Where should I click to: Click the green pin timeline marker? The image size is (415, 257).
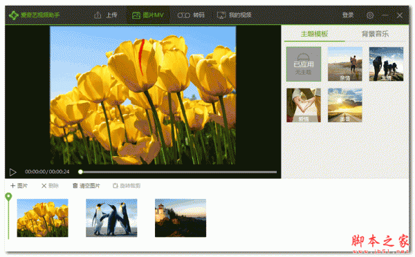(8, 197)
